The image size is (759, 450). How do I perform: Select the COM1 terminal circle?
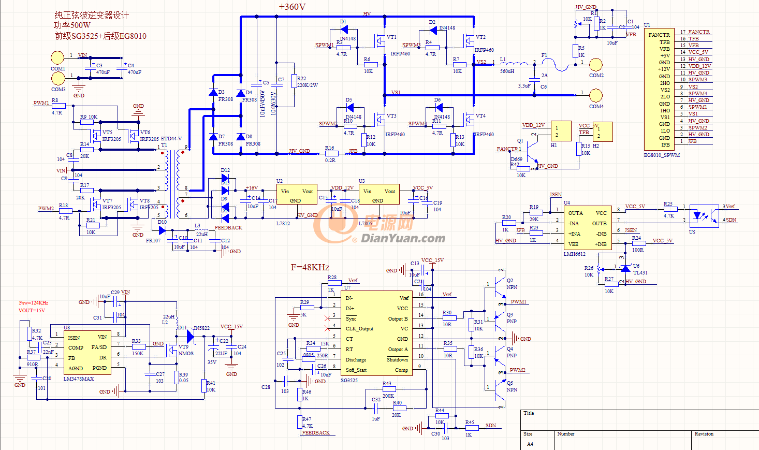(x=57, y=58)
